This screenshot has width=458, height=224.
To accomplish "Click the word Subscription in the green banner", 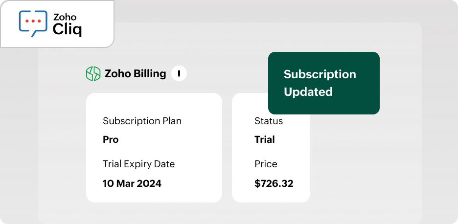I will tap(320, 74).
